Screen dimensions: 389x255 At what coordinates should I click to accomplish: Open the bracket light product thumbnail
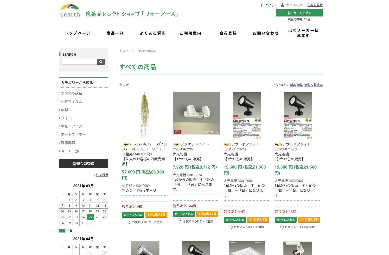coord(196,113)
